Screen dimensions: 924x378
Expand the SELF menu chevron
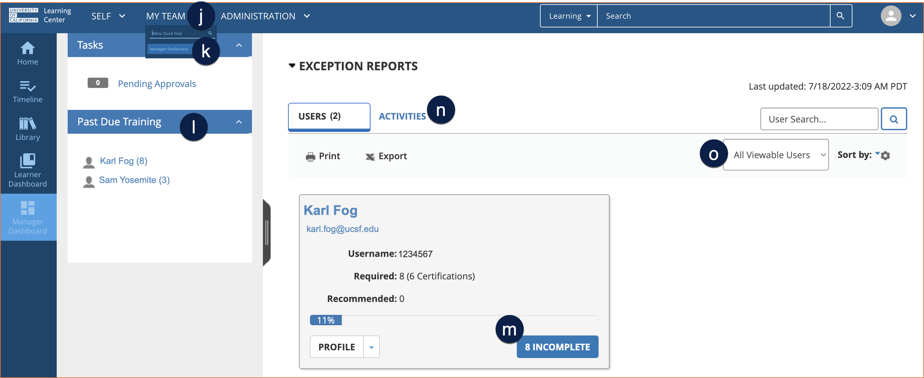(x=122, y=16)
